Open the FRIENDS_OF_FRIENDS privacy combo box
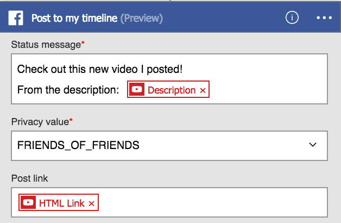Viewport: 341px width, 223px height. 163,145
